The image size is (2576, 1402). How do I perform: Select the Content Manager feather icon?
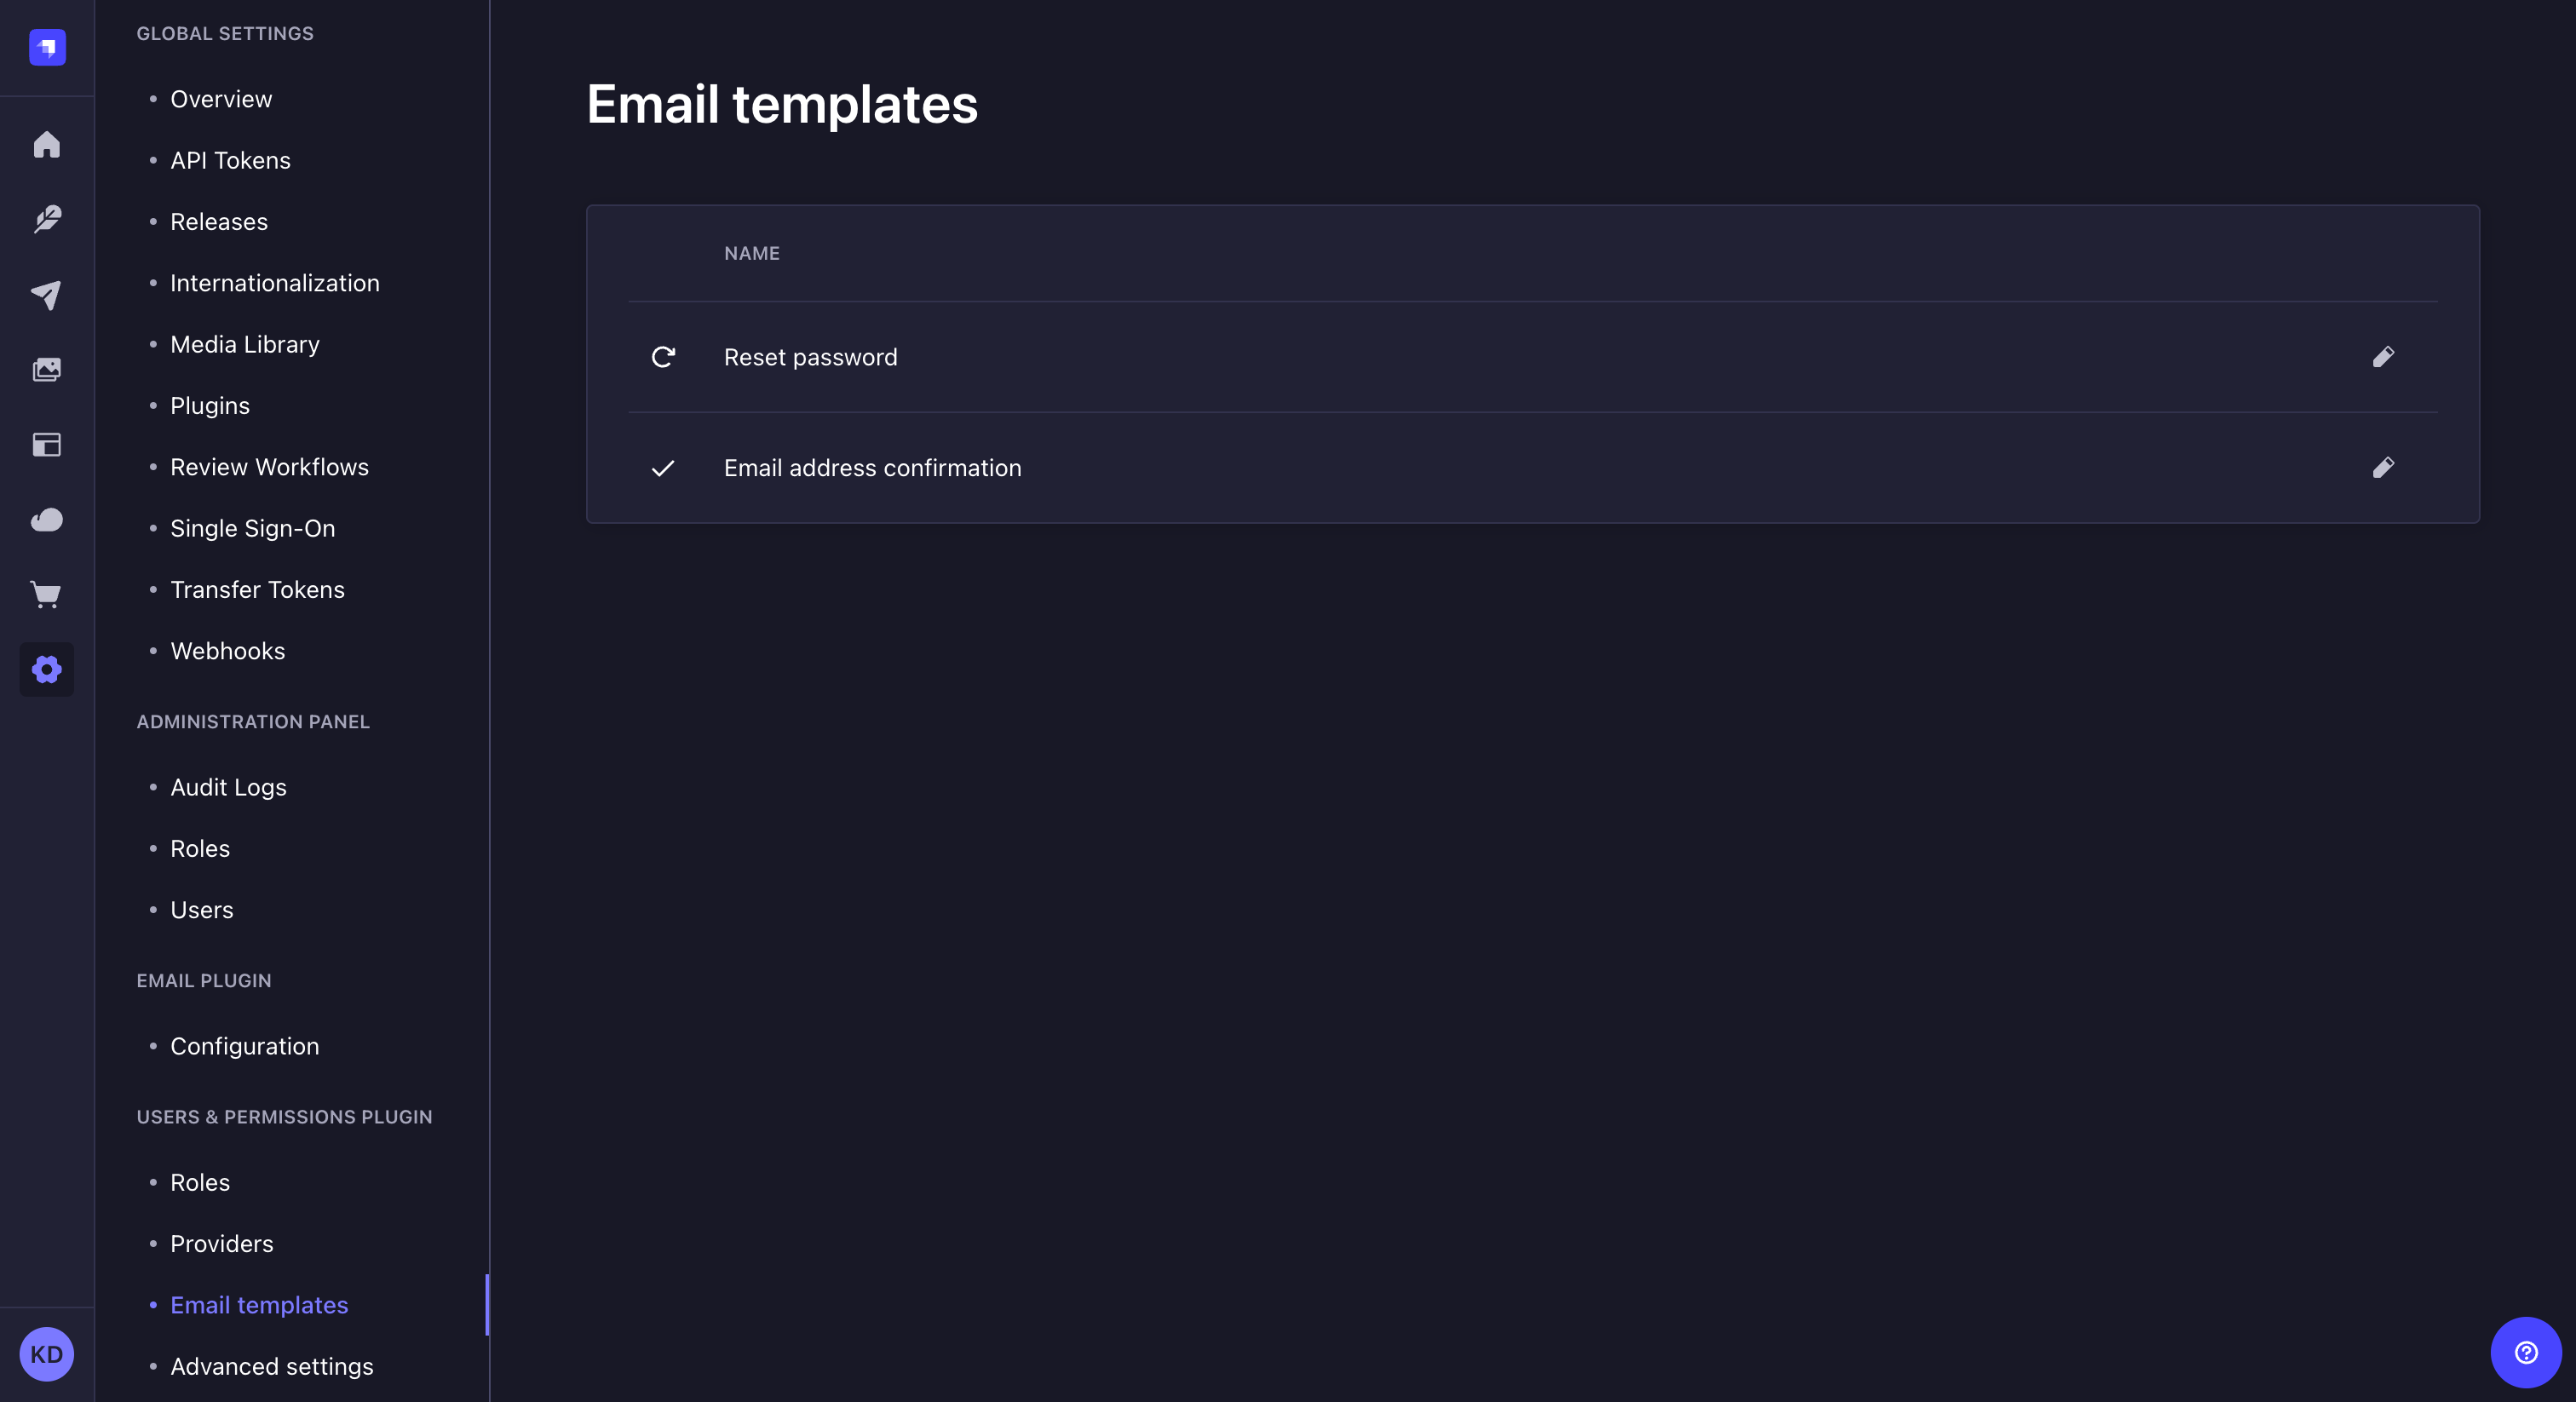click(x=46, y=219)
